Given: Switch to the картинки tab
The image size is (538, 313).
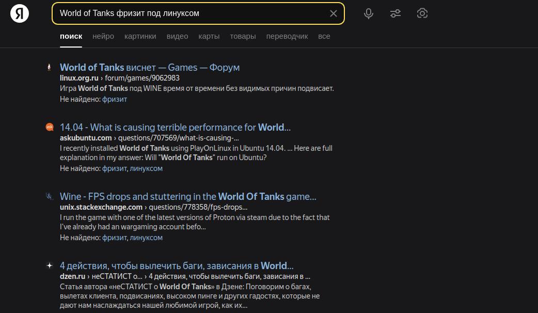Looking at the screenshot, I should click(x=140, y=36).
